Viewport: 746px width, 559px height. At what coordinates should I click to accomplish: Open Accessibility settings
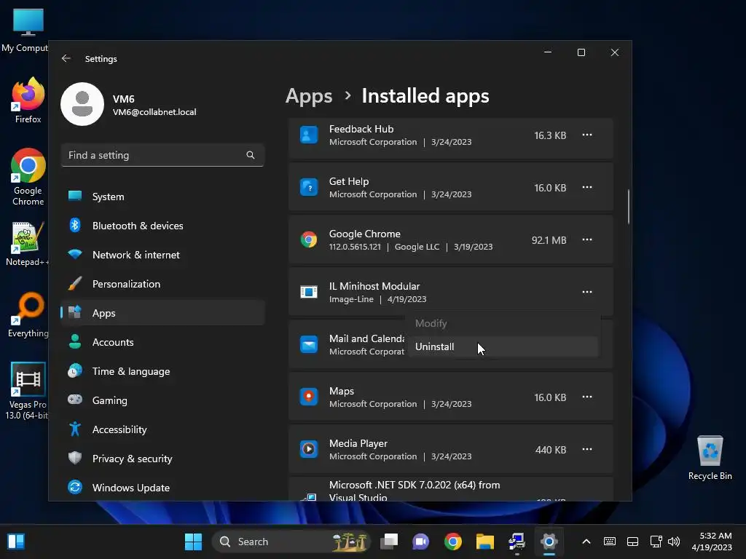click(162, 429)
